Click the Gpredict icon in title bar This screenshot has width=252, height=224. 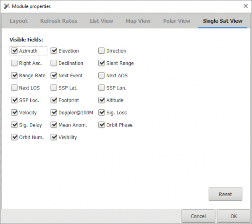pyautogui.click(x=6, y=6)
